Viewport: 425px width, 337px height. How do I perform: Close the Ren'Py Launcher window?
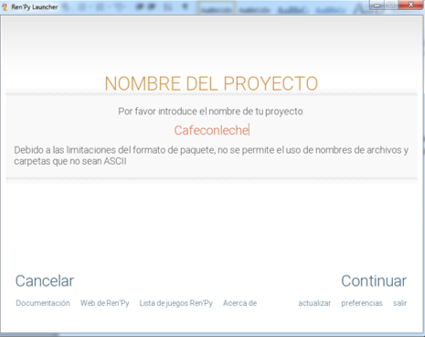(x=410, y=5)
